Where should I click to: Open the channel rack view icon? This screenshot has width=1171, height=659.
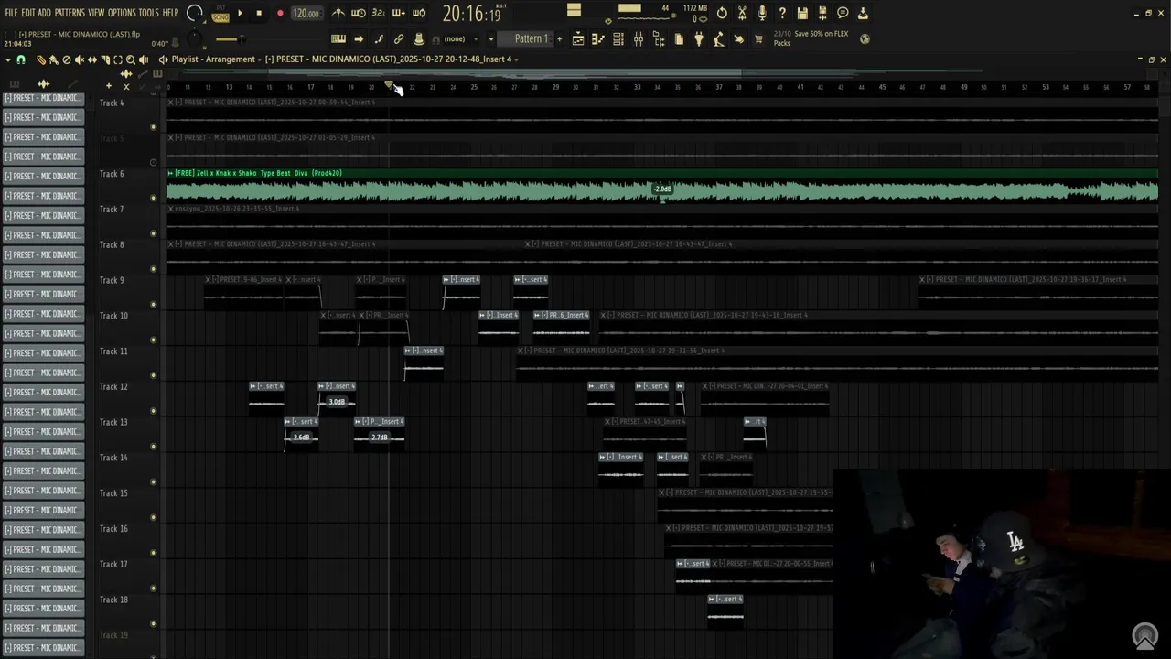[618, 39]
